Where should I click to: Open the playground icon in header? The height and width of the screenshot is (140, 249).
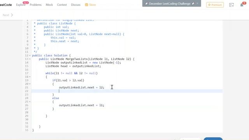click(231, 5)
